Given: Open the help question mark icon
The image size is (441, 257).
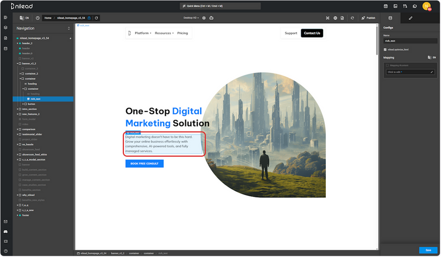Looking at the screenshot, I should [6, 251].
